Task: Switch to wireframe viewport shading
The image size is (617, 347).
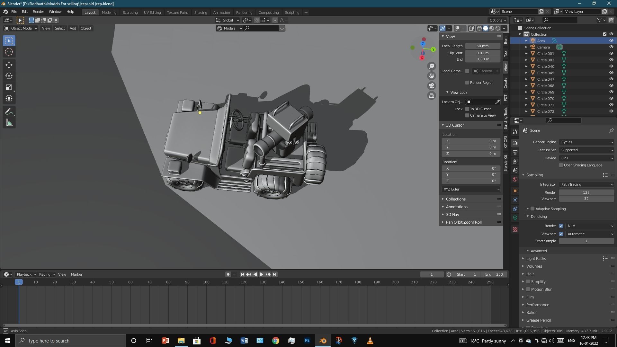Action: pyautogui.click(x=479, y=28)
